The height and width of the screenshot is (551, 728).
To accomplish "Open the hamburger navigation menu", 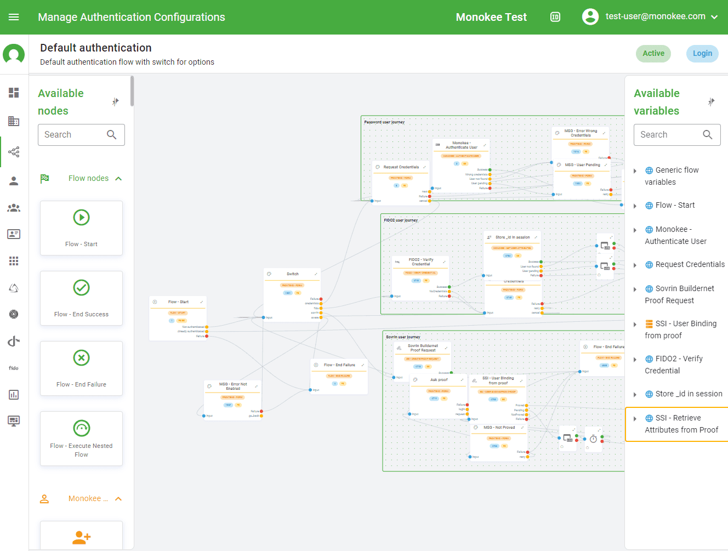I will click(14, 17).
